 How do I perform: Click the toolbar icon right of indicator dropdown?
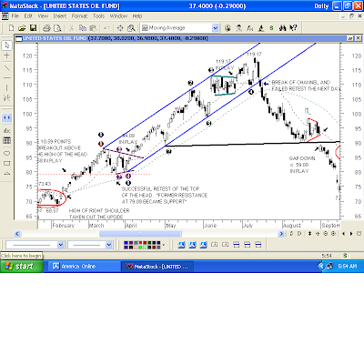pos(227,28)
